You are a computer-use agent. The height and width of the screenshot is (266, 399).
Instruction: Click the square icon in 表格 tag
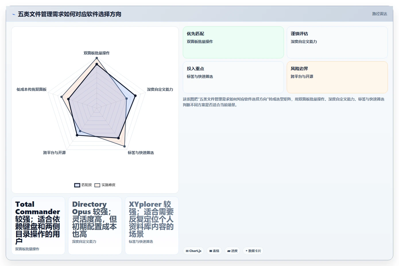pos(211,251)
